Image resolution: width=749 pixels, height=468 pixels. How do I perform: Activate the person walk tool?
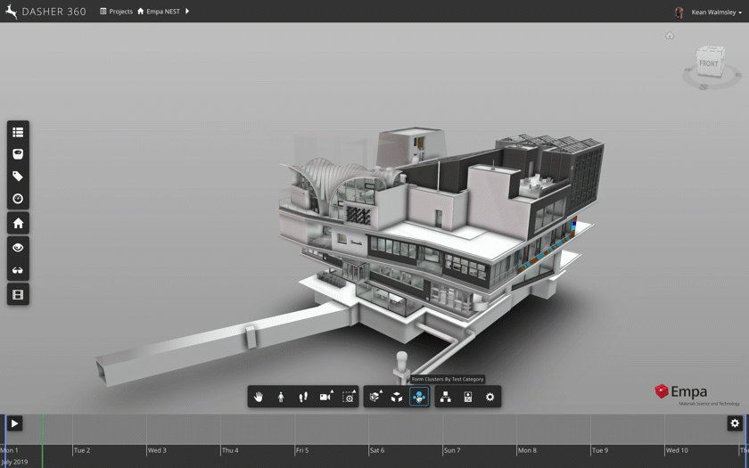(x=281, y=397)
